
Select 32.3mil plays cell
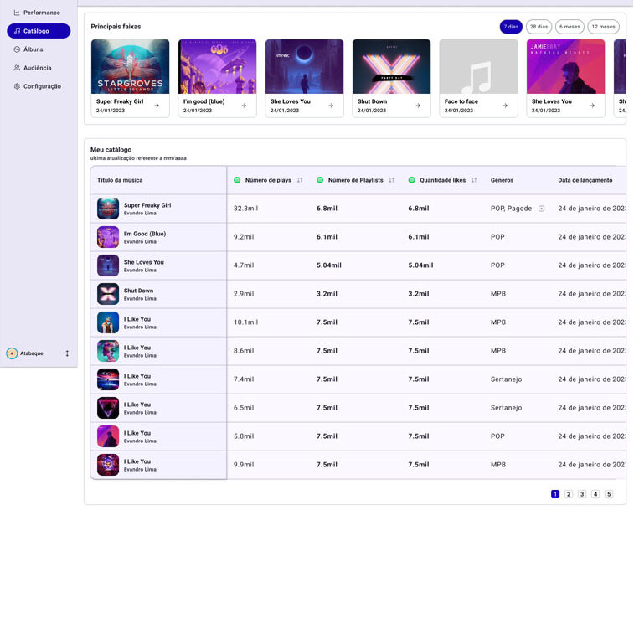245,209
